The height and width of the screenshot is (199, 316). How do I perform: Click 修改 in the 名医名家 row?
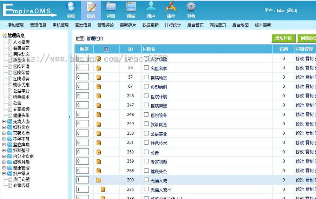coord(300,68)
